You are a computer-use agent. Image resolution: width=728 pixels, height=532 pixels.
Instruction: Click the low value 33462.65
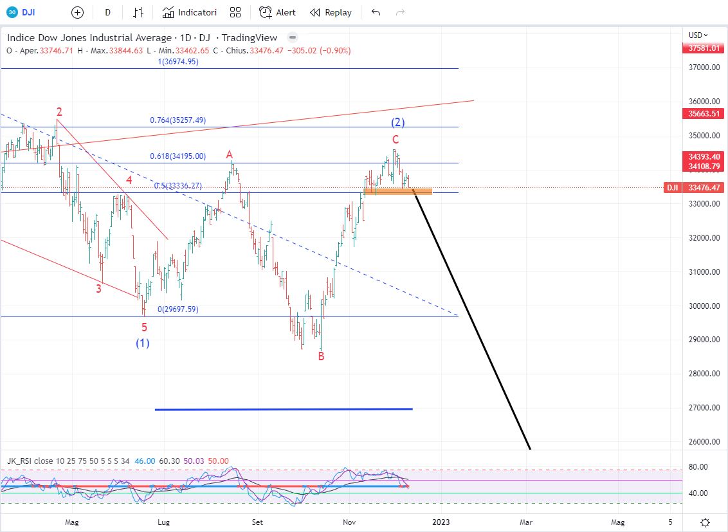point(192,51)
